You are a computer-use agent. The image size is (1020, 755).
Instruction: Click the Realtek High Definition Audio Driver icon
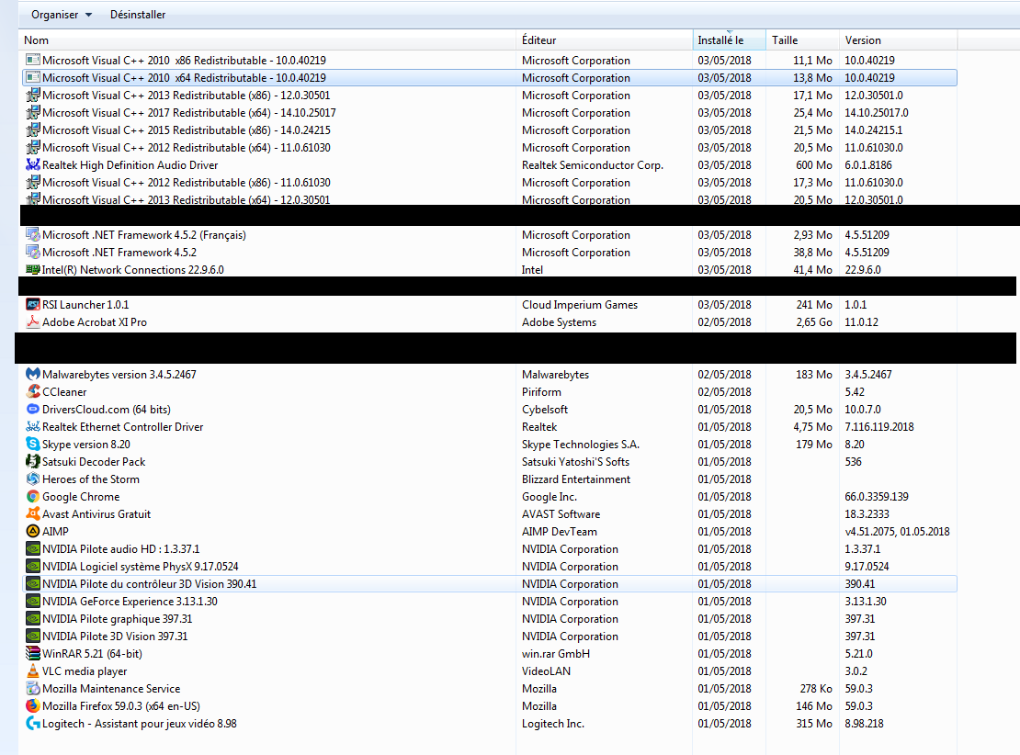coord(32,164)
